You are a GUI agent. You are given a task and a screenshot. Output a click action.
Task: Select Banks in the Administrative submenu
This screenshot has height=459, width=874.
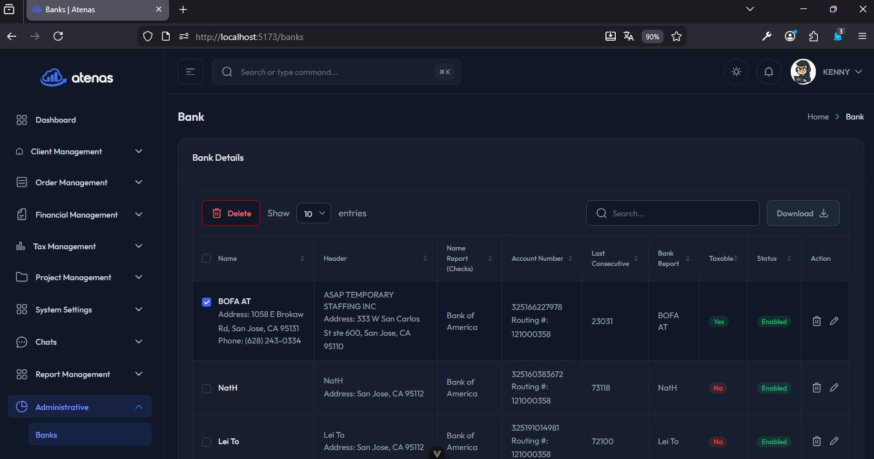pyautogui.click(x=46, y=434)
